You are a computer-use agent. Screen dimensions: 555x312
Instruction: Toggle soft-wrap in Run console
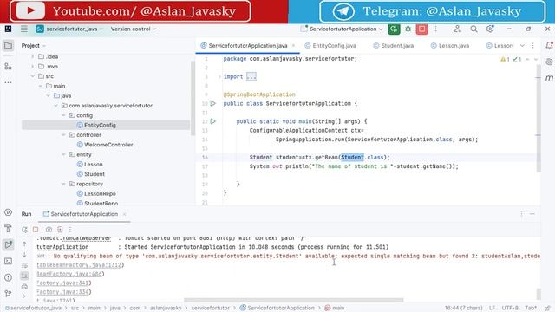coord(24,265)
